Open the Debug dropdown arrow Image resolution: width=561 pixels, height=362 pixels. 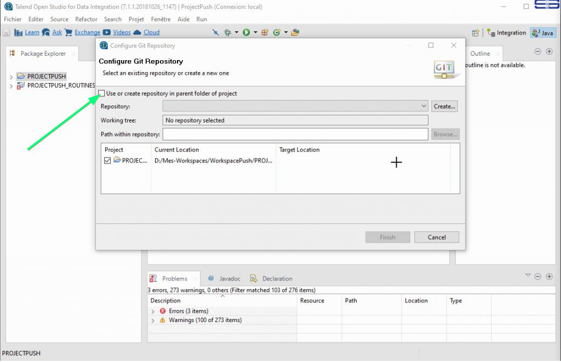[x=237, y=32]
